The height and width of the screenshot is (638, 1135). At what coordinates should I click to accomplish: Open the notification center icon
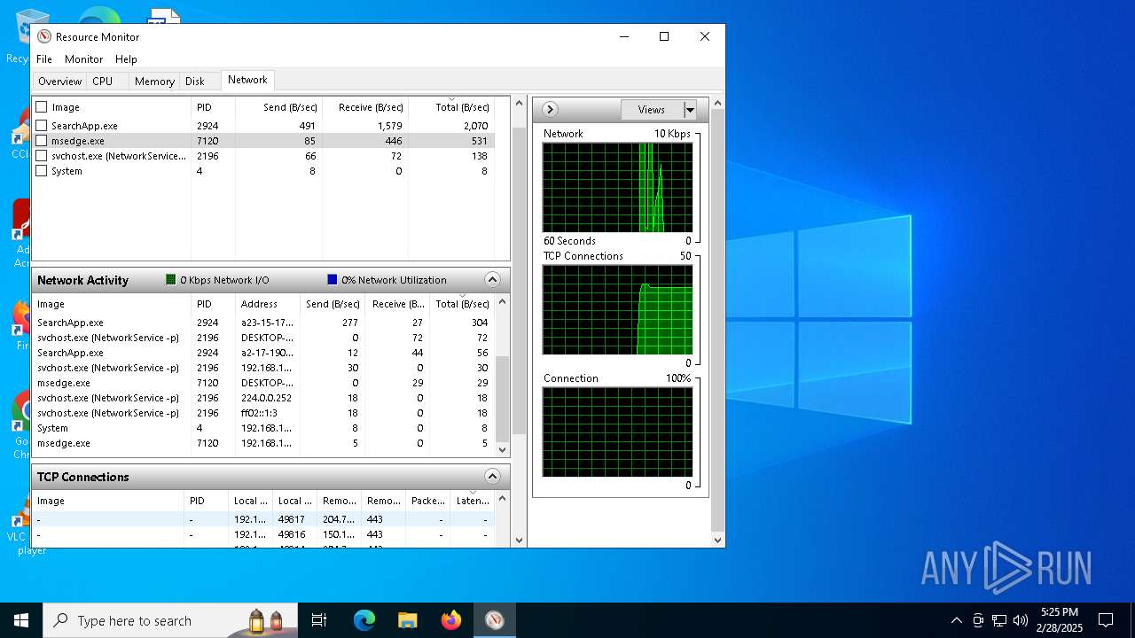(1106, 620)
